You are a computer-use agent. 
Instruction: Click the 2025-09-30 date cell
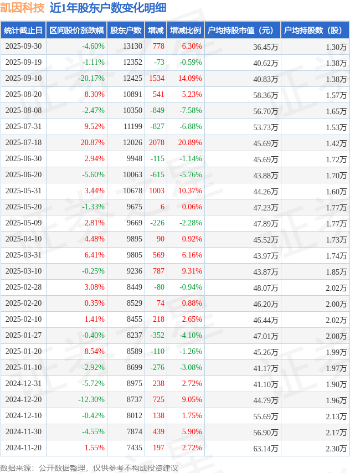(x=23, y=47)
